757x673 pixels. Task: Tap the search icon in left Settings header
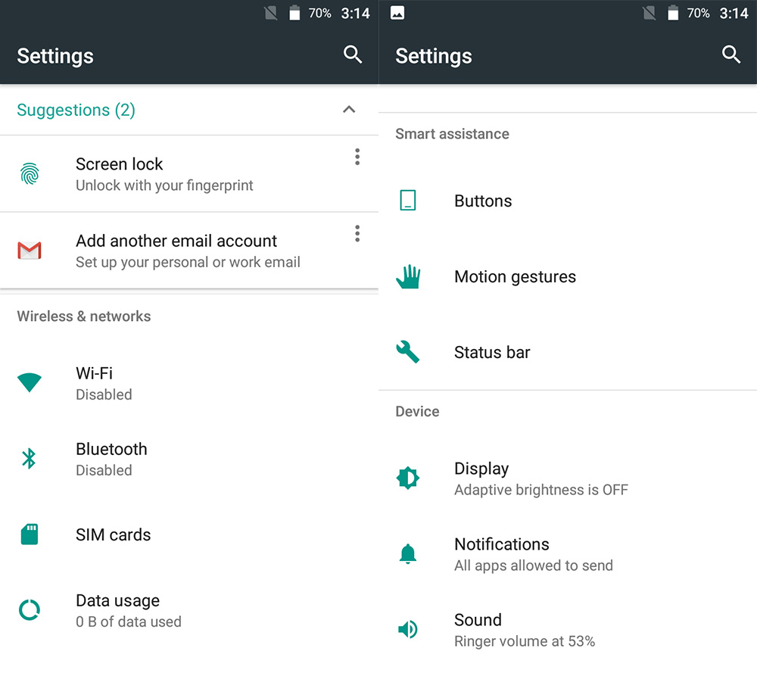coord(353,55)
